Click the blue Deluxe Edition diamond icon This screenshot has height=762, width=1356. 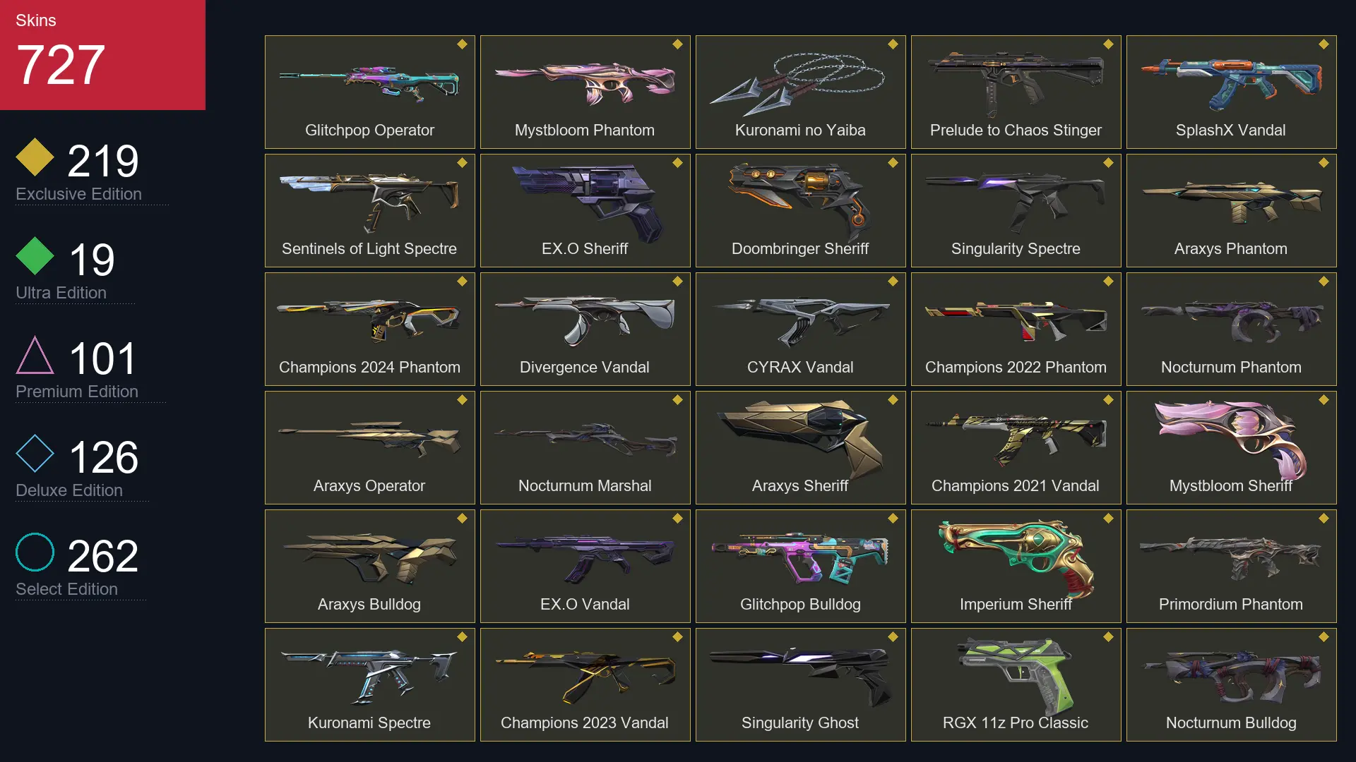(35, 453)
